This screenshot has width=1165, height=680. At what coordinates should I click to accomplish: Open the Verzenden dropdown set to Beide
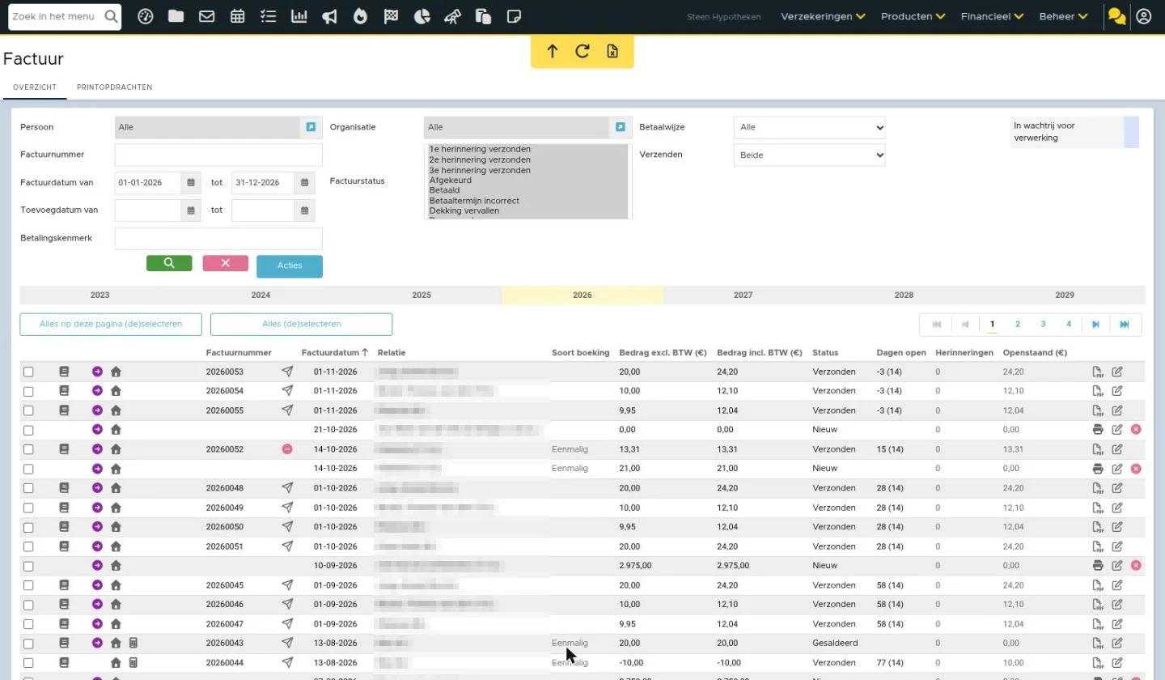[810, 155]
